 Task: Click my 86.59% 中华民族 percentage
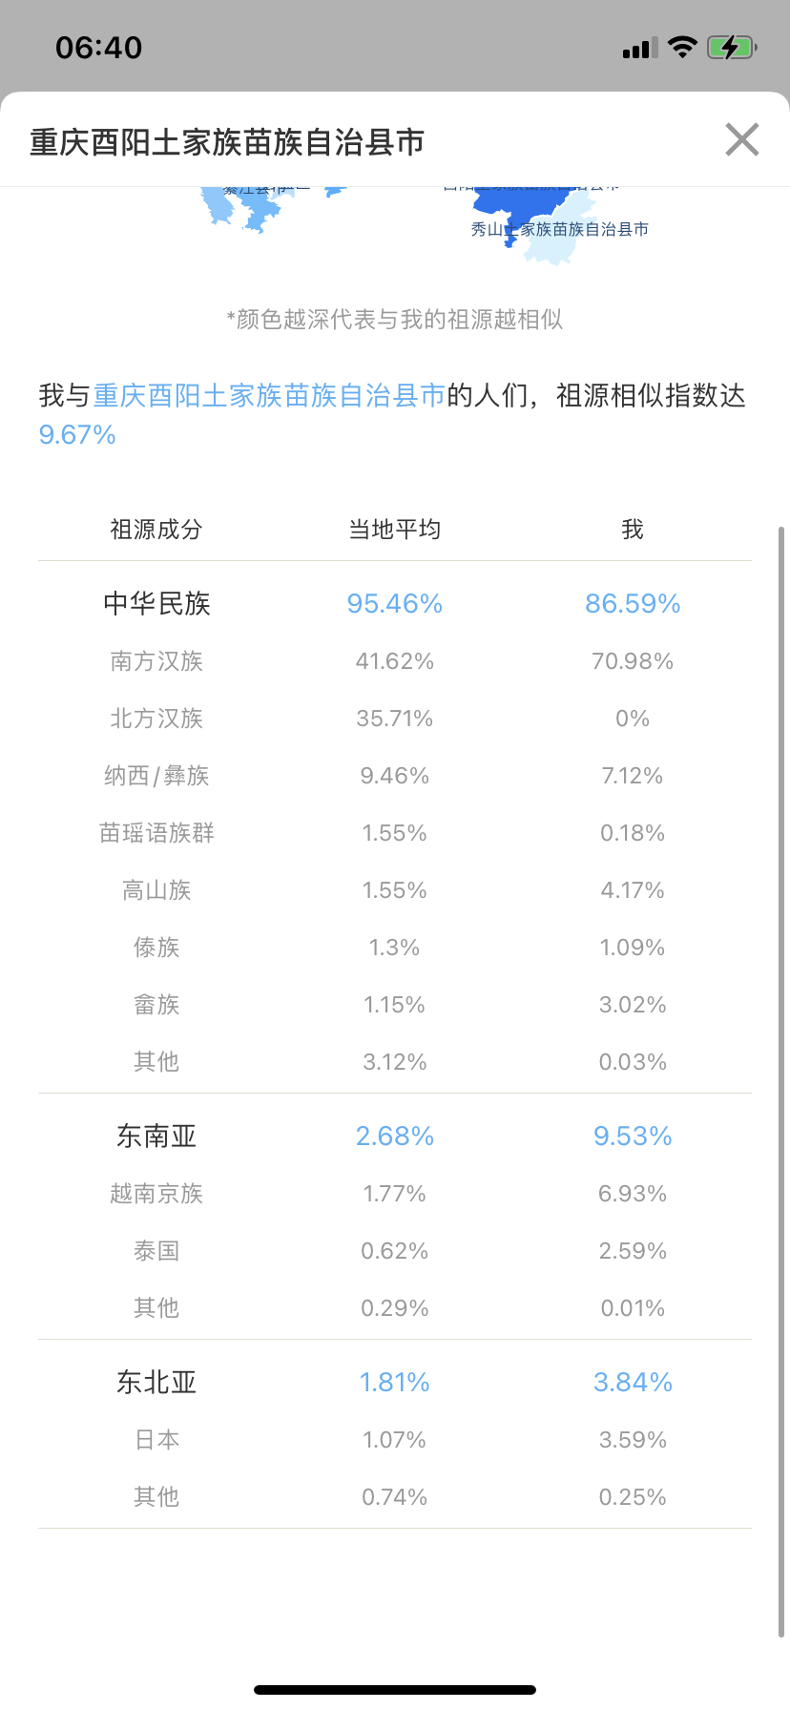point(633,603)
